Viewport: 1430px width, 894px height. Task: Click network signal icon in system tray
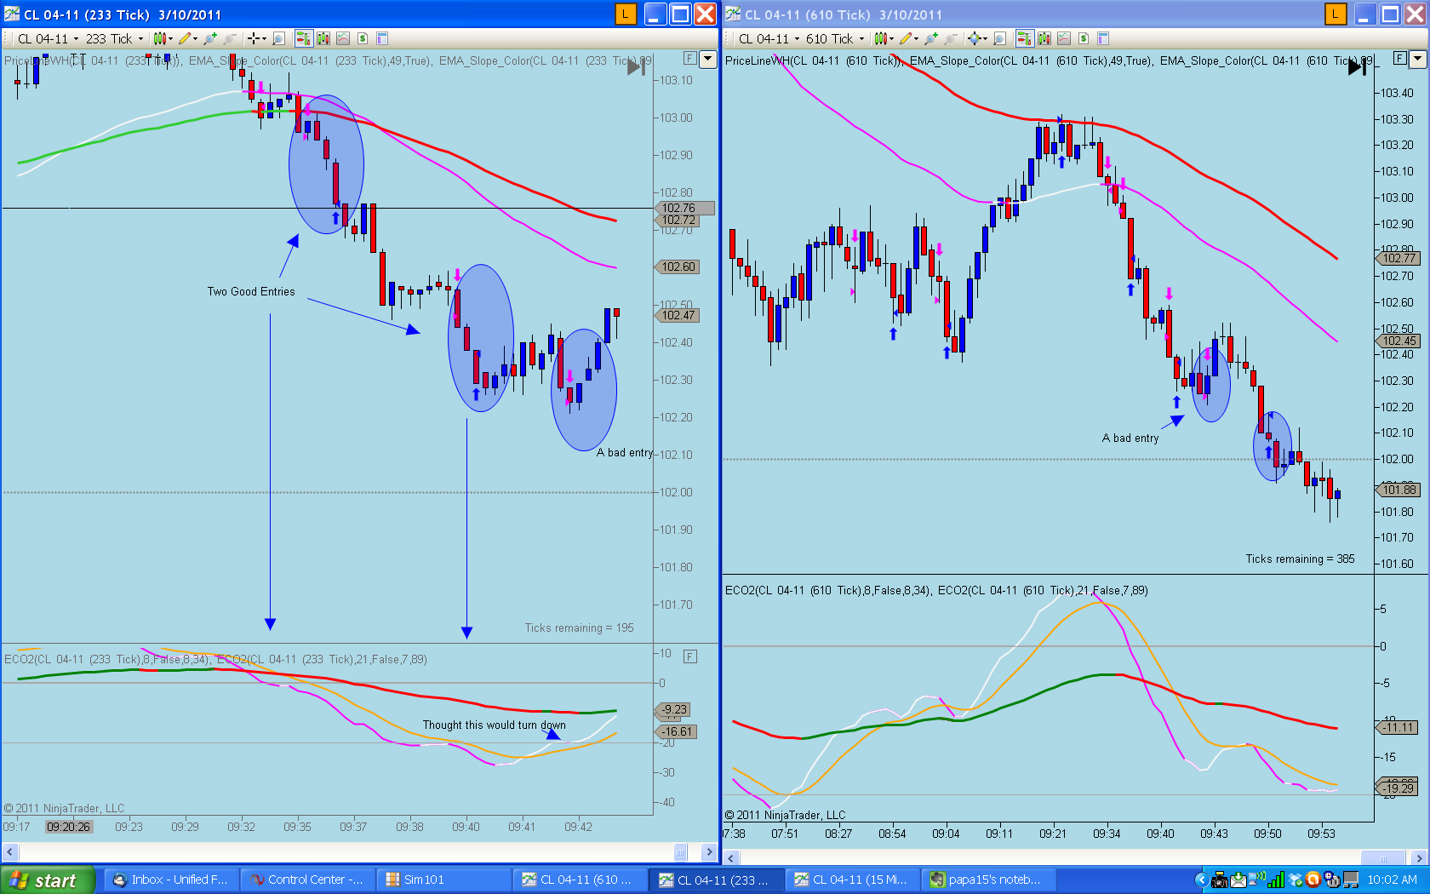(x=1275, y=880)
